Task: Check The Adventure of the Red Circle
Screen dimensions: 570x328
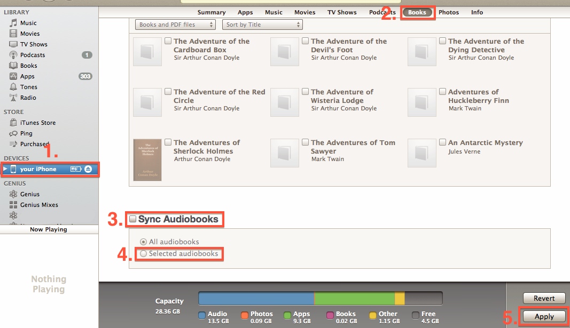Action: click(168, 91)
